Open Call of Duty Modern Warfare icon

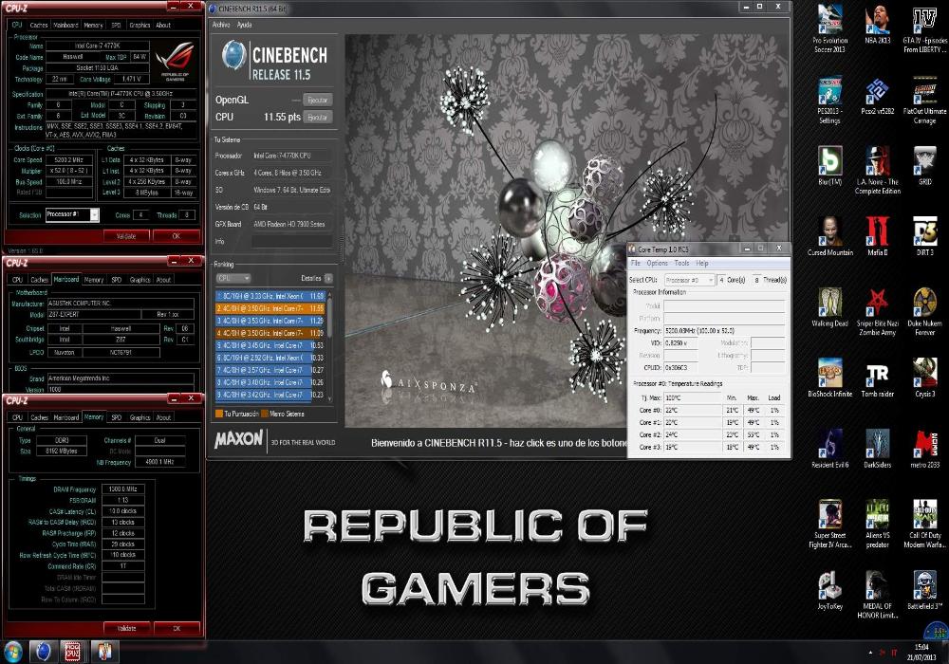pyautogui.click(x=924, y=524)
